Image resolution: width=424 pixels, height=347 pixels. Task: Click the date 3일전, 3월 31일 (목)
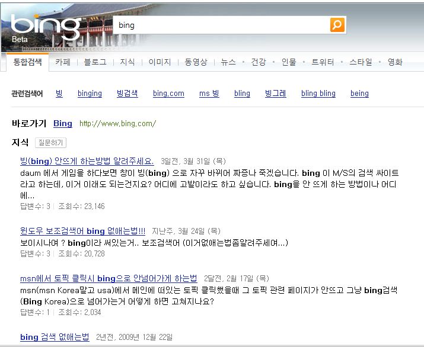[193, 162]
